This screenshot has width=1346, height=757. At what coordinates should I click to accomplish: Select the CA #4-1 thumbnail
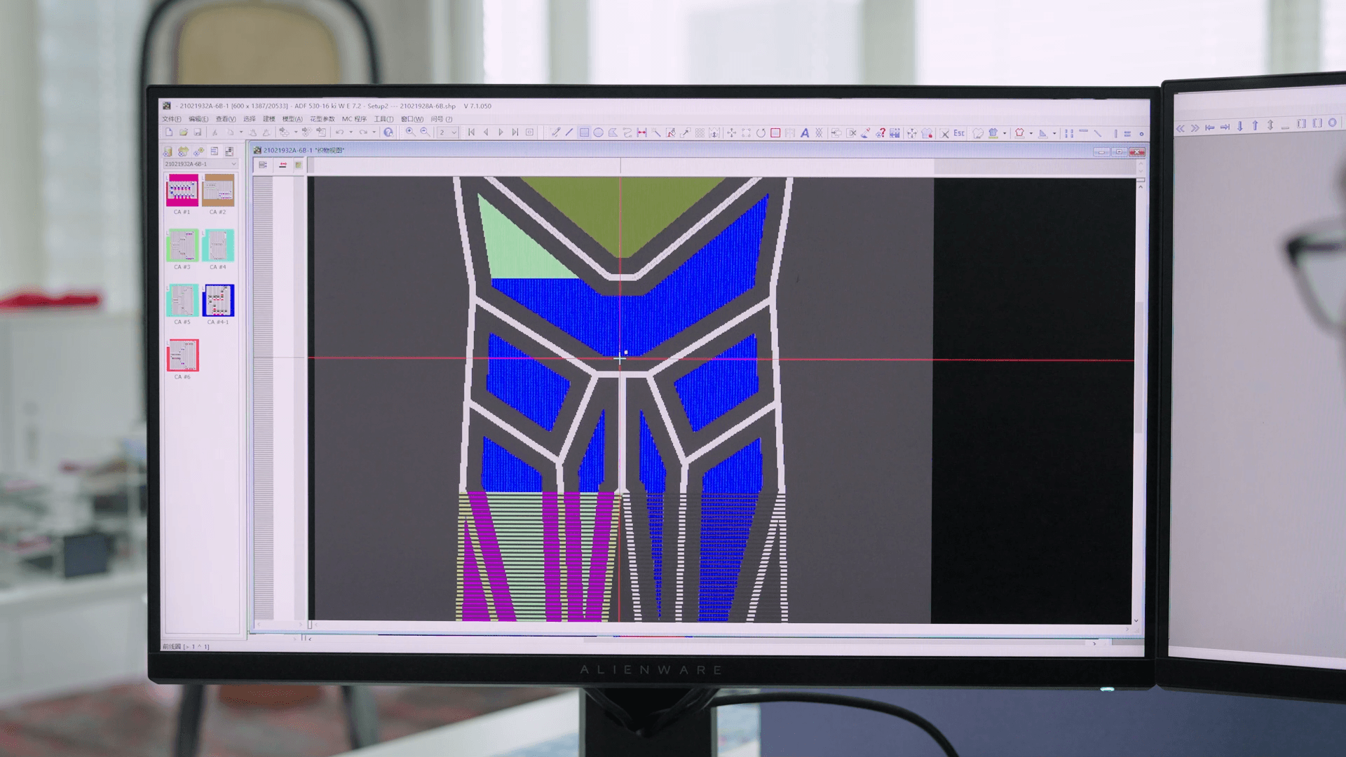pos(218,301)
